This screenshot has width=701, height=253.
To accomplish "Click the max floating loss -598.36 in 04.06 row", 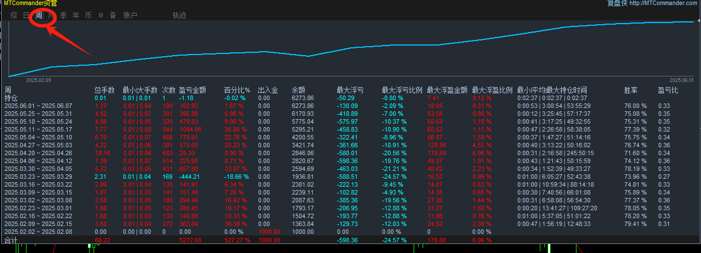I will click(x=348, y=161).
